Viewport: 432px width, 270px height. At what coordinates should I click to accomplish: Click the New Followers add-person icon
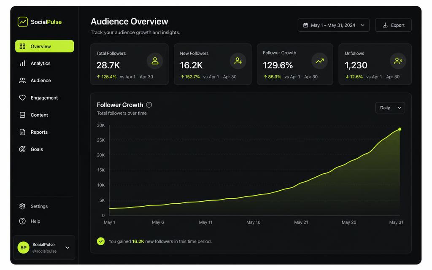pos(238,61)
